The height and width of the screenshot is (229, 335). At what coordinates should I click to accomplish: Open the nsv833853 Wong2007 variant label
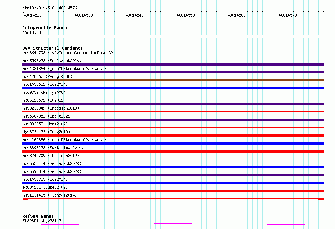(45, 124)
